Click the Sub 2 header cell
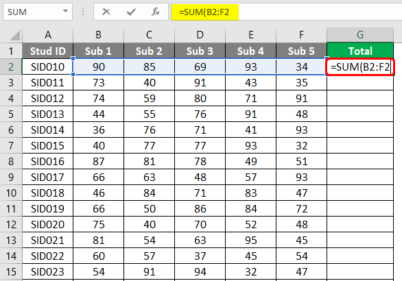 coord(150,51)
